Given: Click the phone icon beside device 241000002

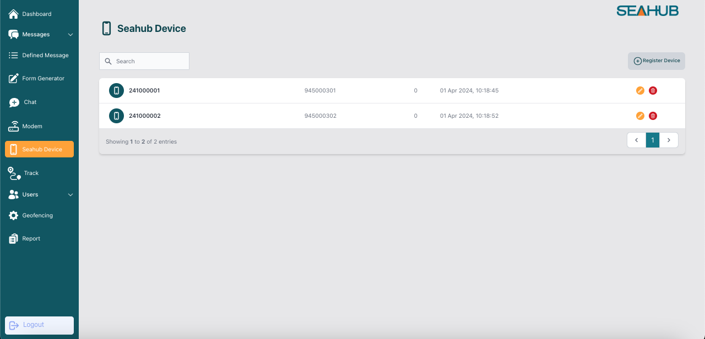Looking at the screenshot, I should [116, 116].
